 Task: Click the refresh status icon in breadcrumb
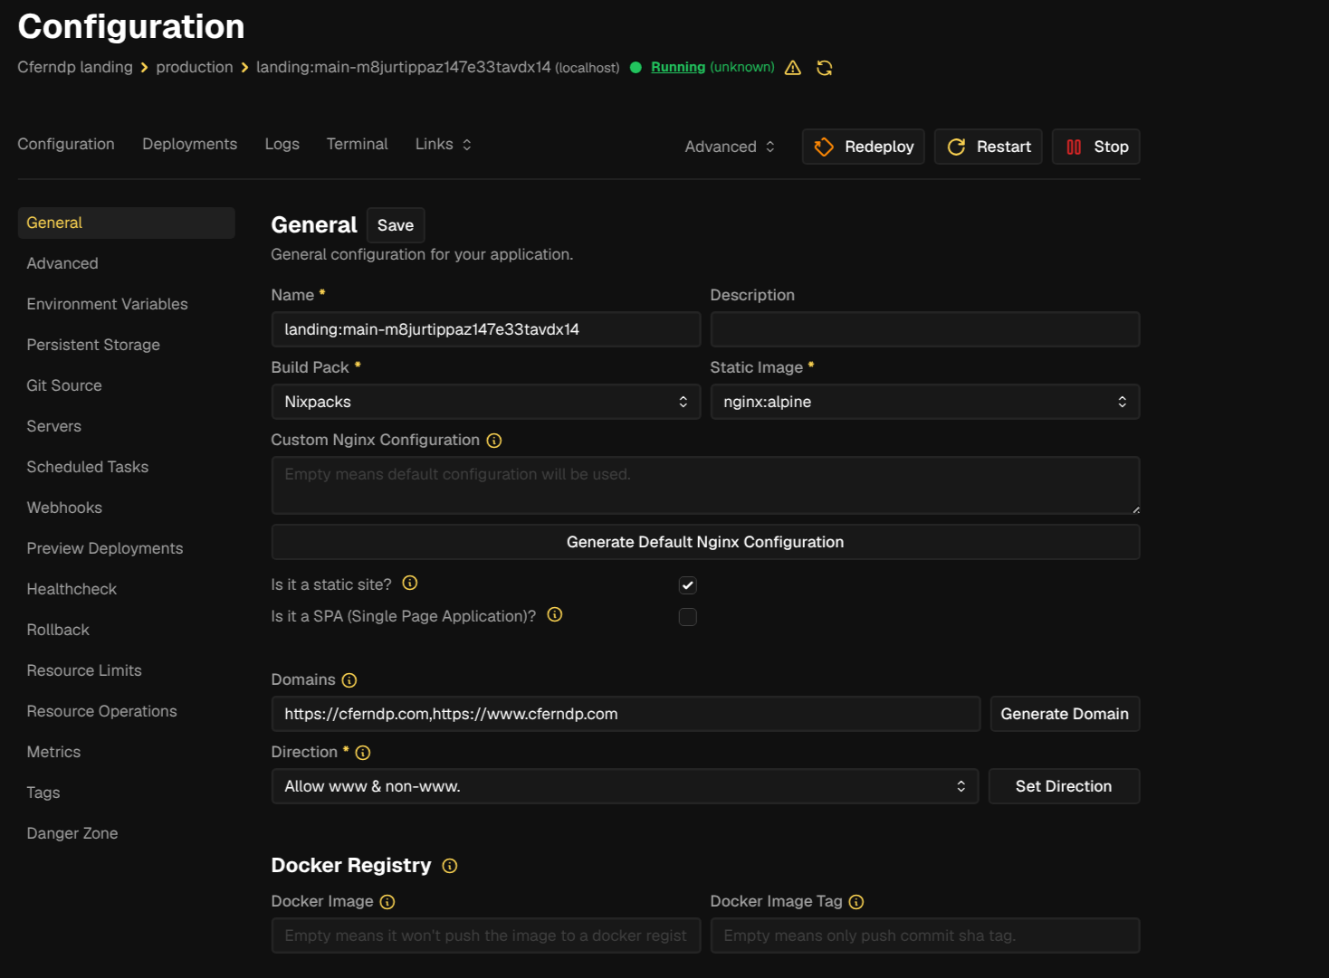point(825,68)
